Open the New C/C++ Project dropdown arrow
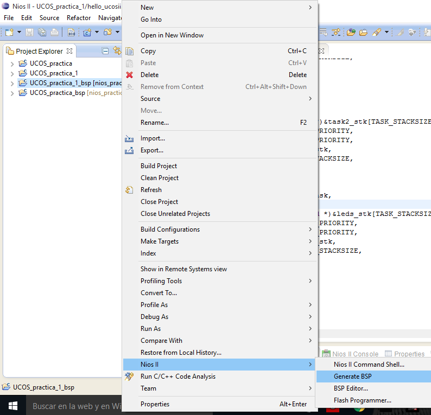The width and height of the screenshot is (431, 415). coord(97,32)
